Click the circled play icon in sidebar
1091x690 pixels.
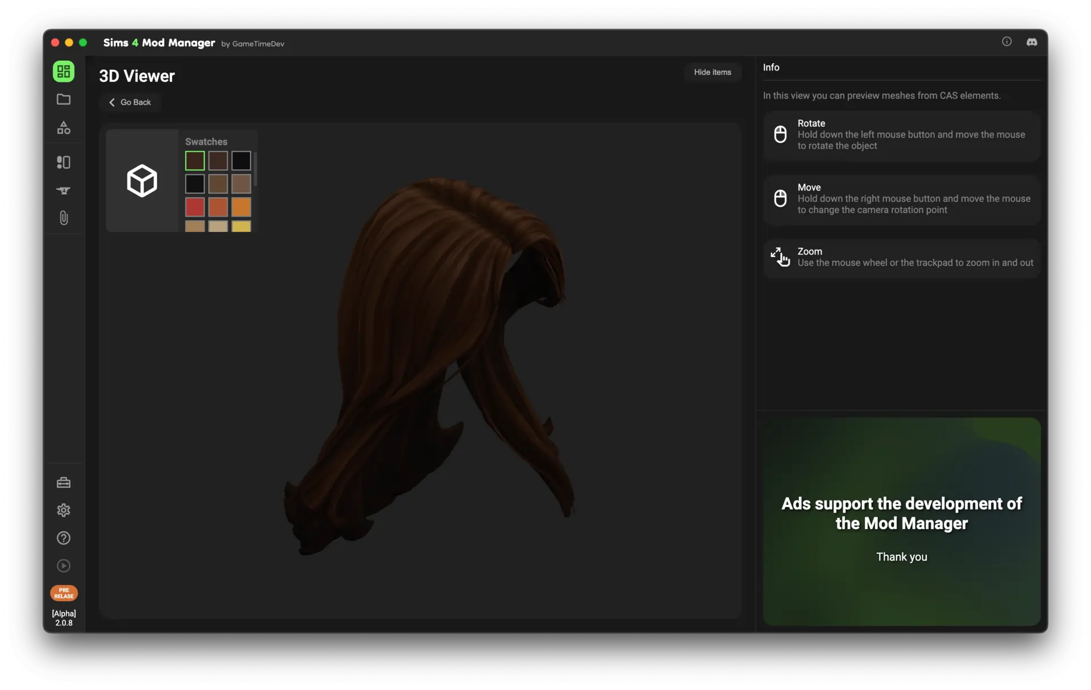[x=64, y=566]
